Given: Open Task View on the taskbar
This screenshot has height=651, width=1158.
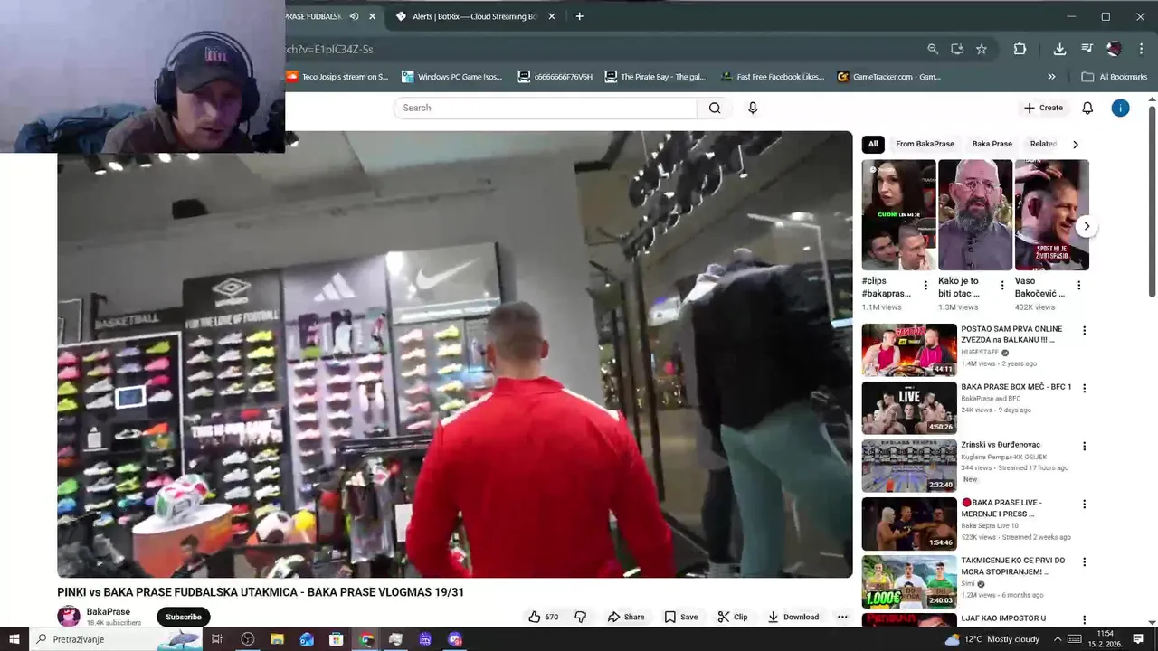Looking at the screenshot, I should pyautogui.click(x=217, y=639).
